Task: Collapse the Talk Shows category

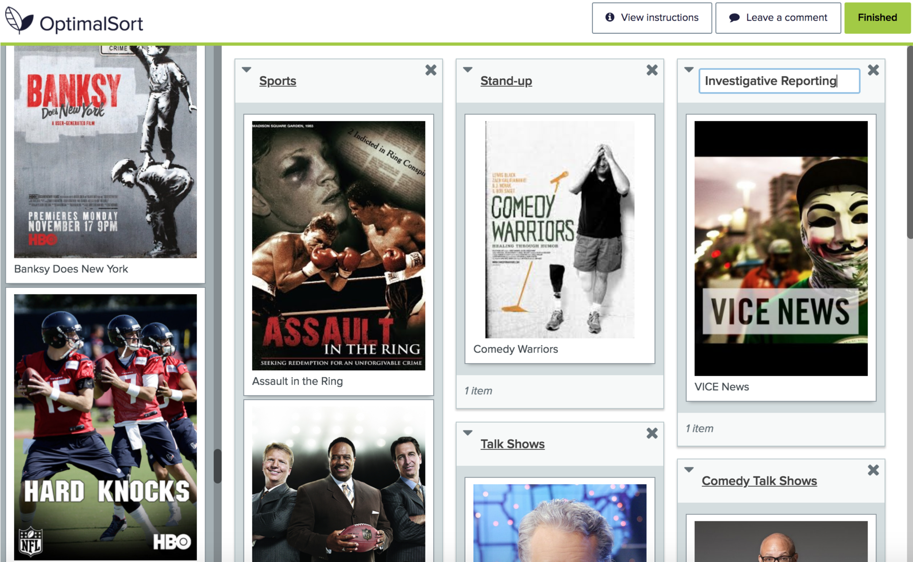Action: point(468,433)
